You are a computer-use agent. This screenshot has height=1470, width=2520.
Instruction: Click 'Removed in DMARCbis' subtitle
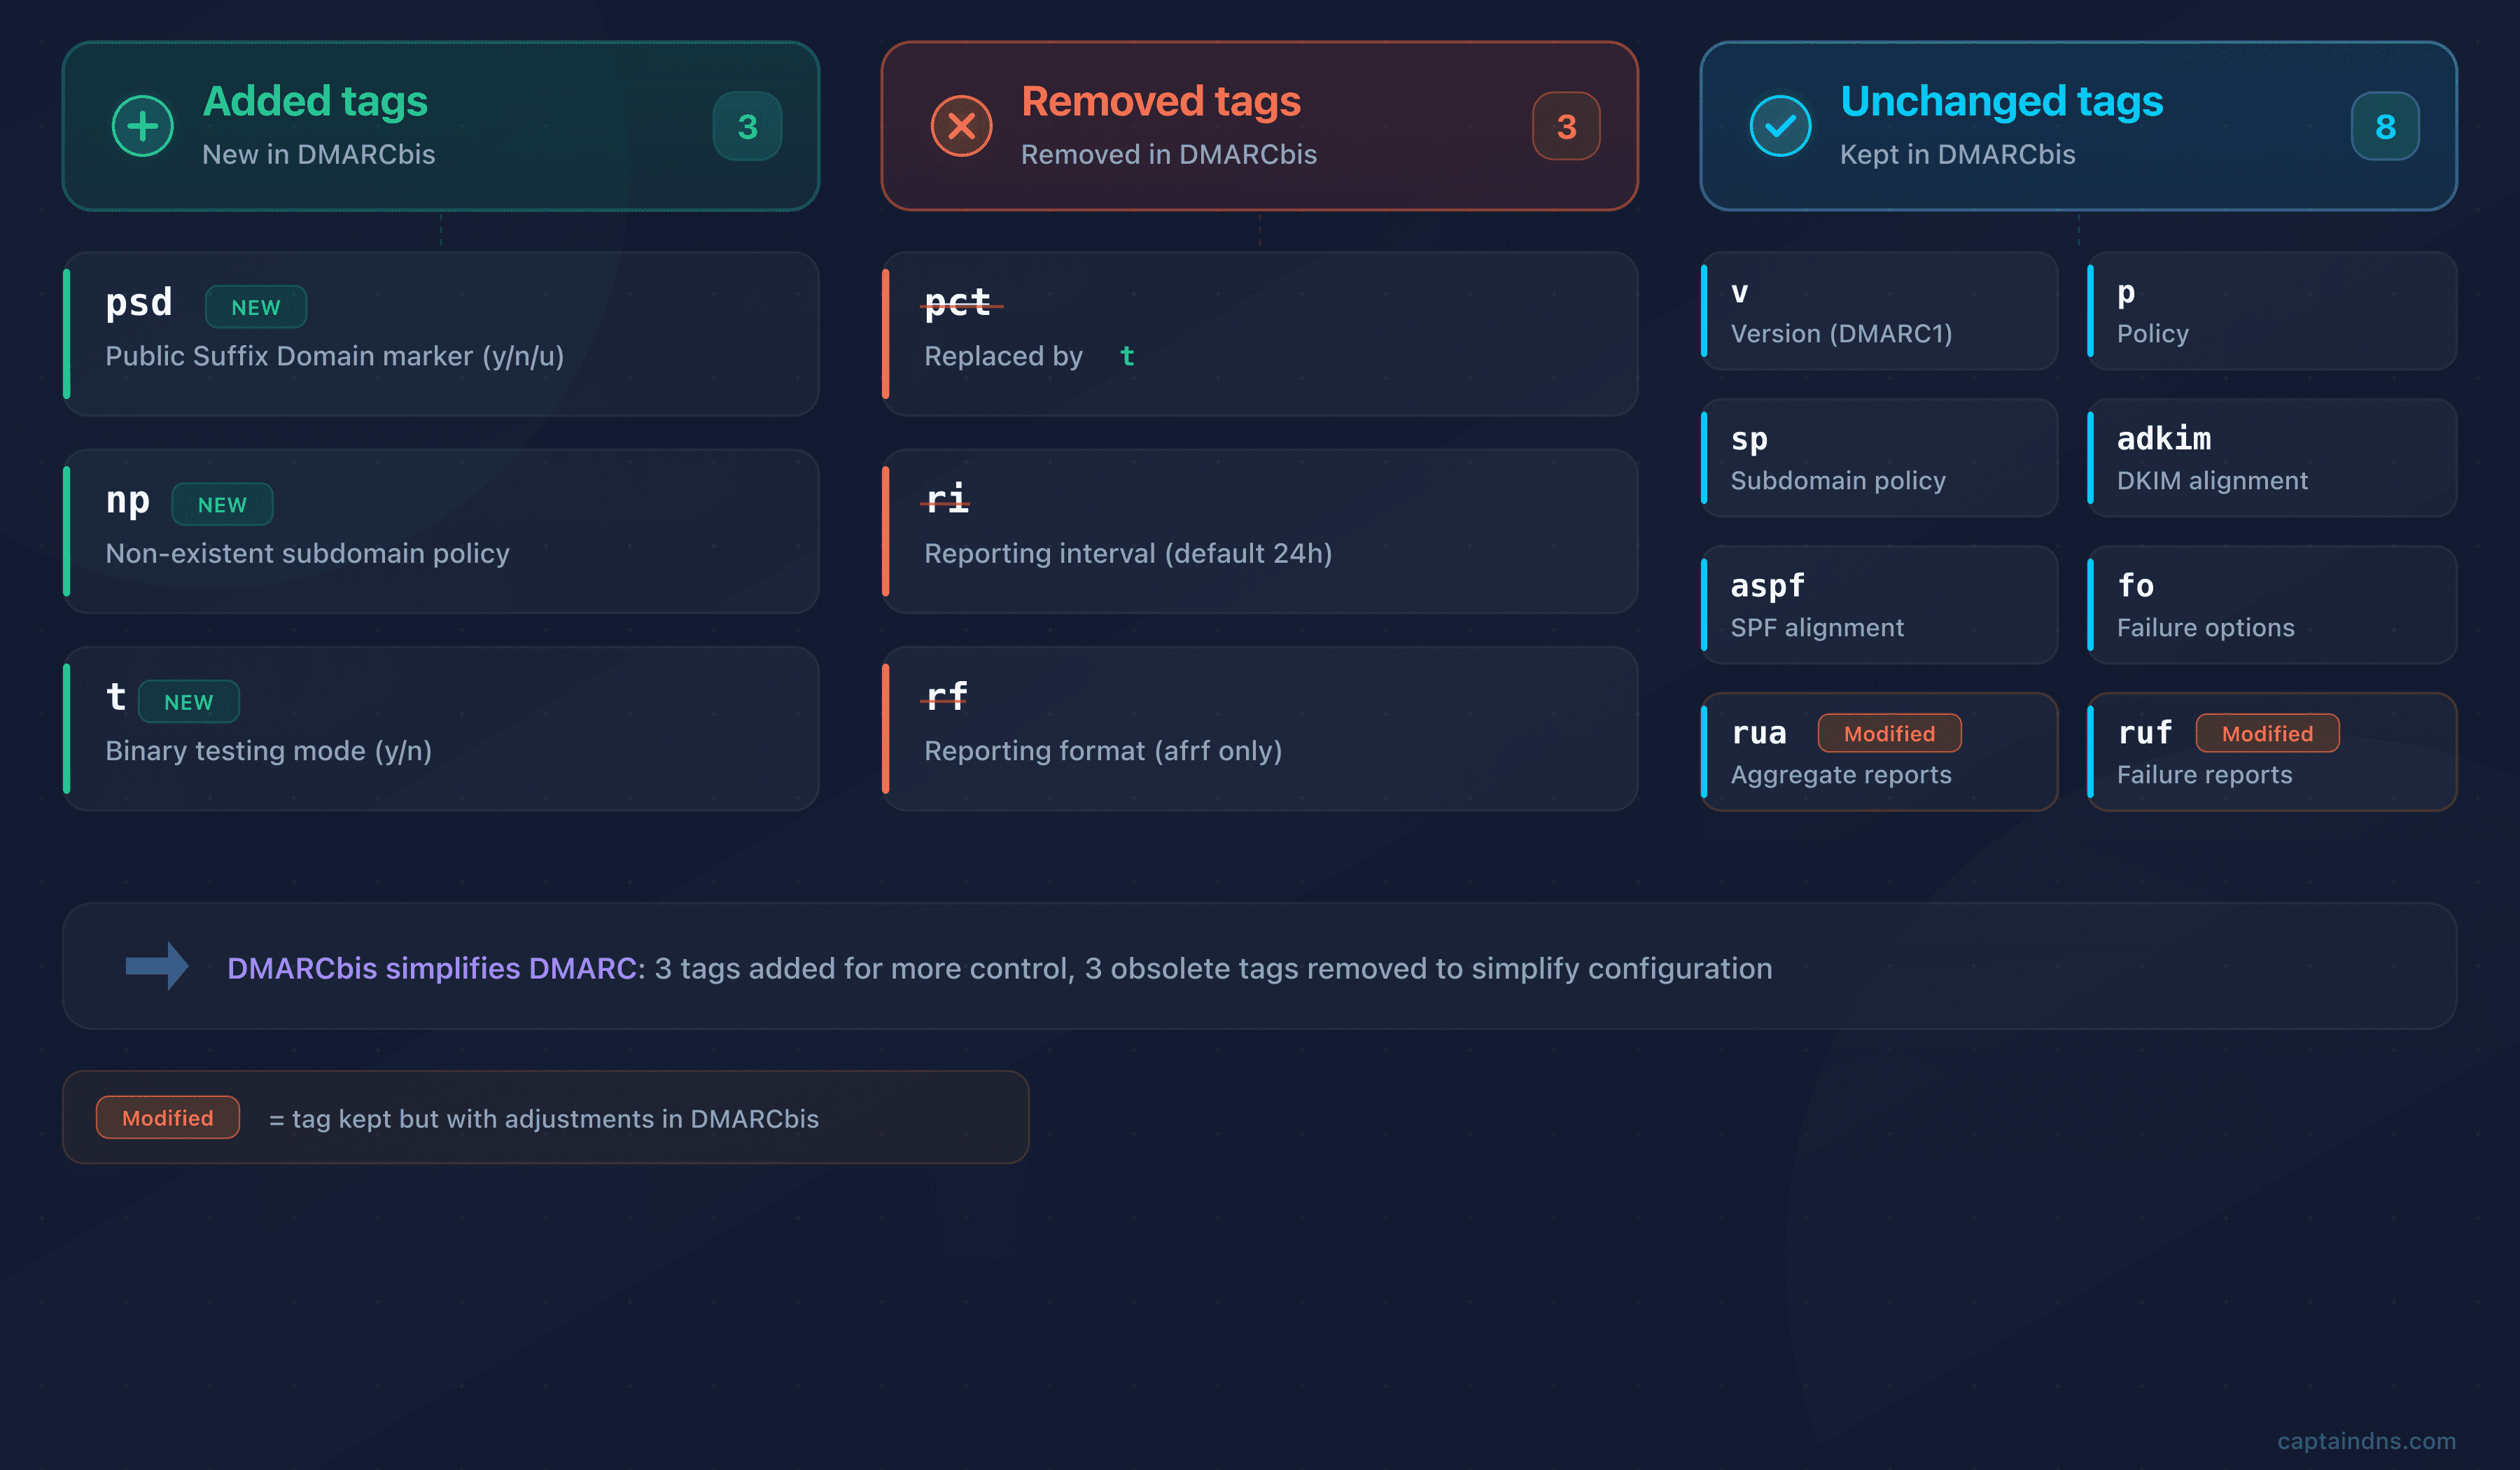pyautogui.click(x=1169, y=154)
